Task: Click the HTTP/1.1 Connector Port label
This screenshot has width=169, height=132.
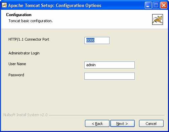Action: (x=29, y=39)
